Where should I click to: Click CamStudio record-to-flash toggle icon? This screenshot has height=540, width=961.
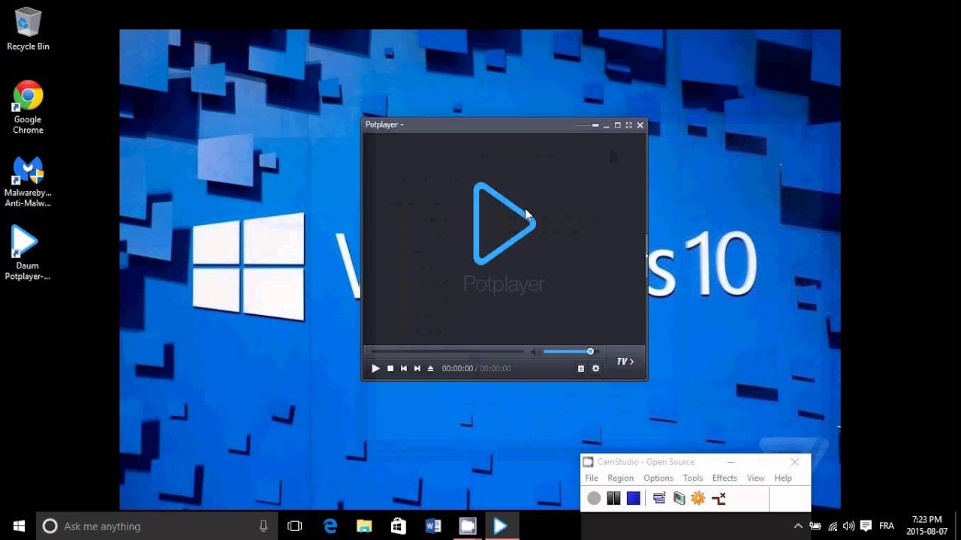click(x=718, y=498)
